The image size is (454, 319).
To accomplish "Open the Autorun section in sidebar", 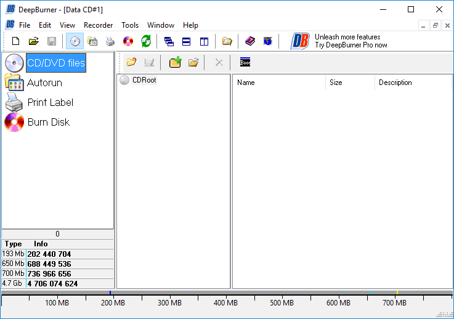I will (x=44, y=83).
